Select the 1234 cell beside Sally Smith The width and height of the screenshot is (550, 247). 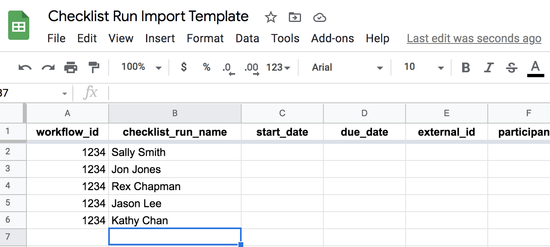coord(68,152)
